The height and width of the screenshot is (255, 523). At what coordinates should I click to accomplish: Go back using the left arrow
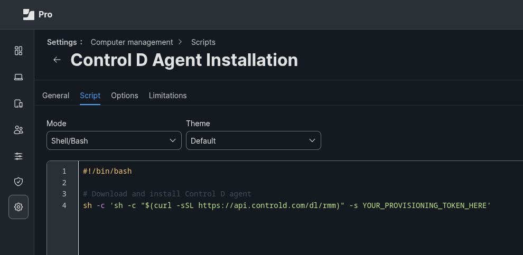(57, 60)
